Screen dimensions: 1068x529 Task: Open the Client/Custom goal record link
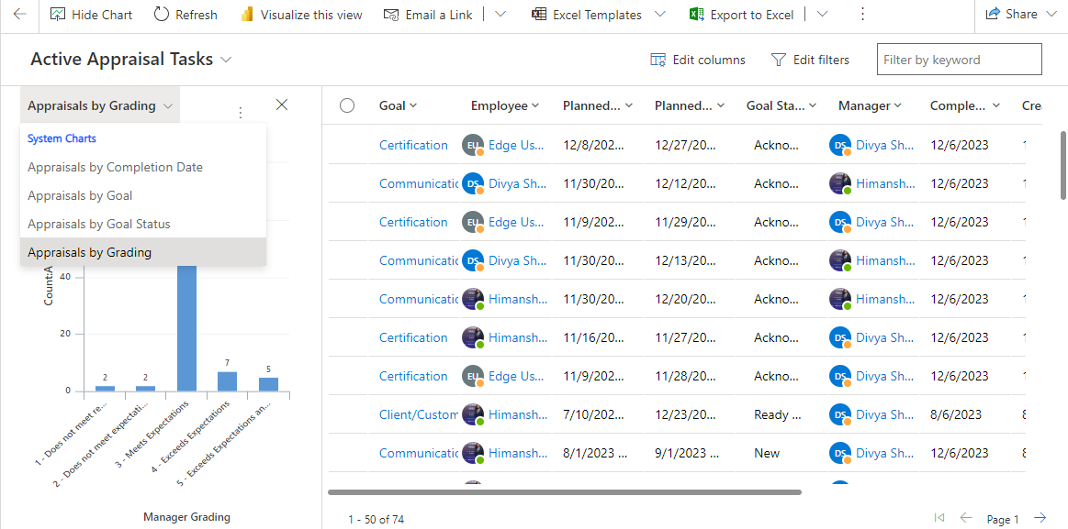tap(418, 414)
